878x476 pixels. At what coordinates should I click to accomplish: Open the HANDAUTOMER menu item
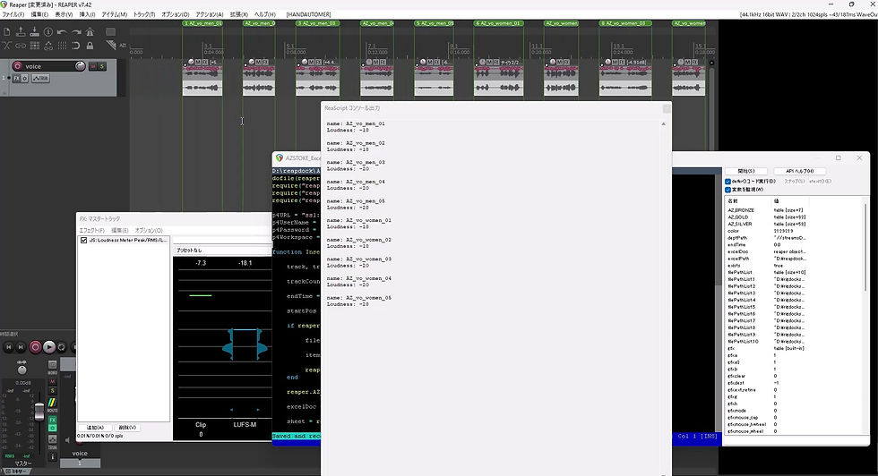point(308,14)
